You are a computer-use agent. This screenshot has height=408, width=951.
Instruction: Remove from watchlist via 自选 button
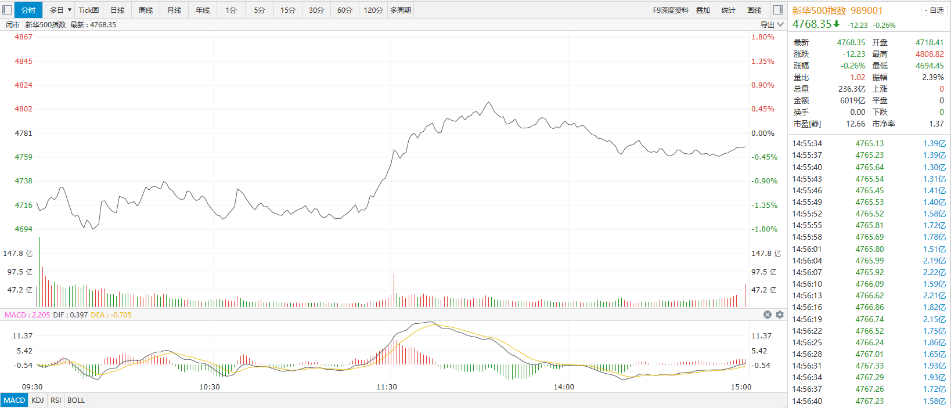[x=934, y=10]
